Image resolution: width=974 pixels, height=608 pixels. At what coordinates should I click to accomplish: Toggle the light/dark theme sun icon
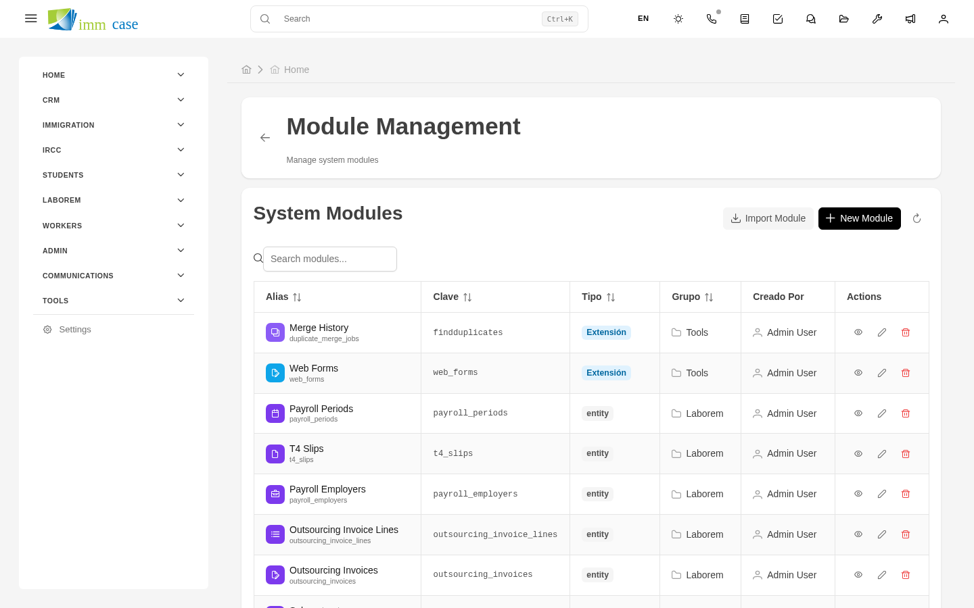(678, 19)
